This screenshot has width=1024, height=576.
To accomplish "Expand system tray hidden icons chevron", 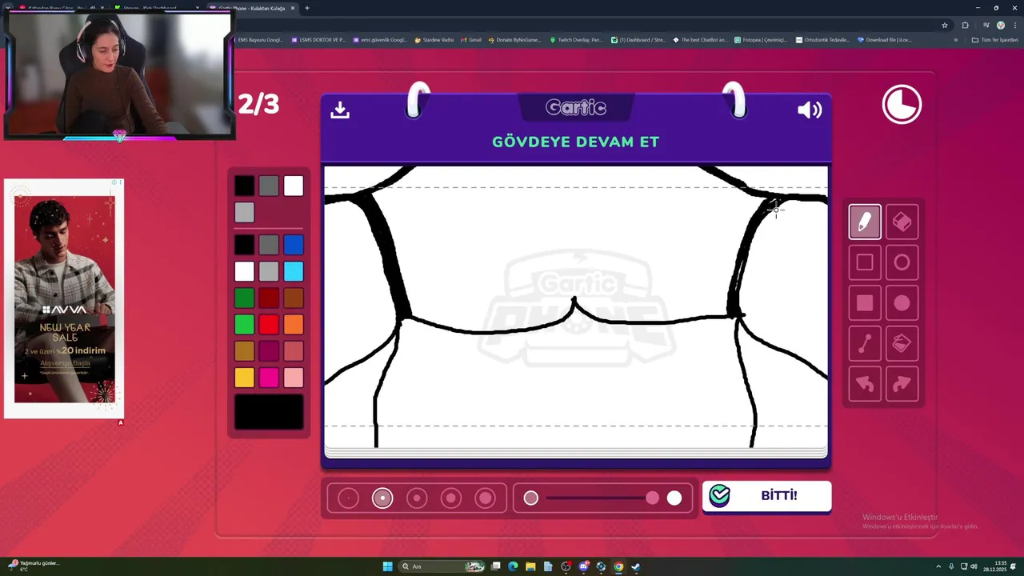I will (x=939, y=566).
